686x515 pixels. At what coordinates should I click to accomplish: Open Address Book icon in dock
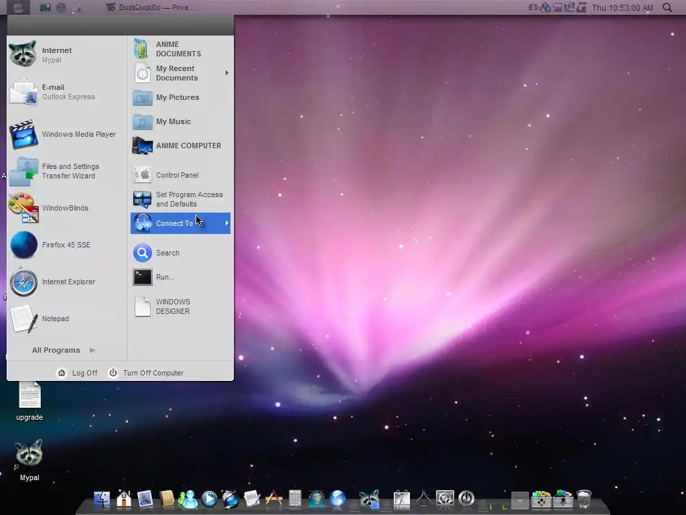[167, 499]
